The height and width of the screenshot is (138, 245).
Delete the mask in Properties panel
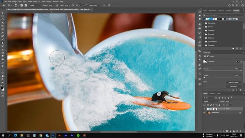240,90
